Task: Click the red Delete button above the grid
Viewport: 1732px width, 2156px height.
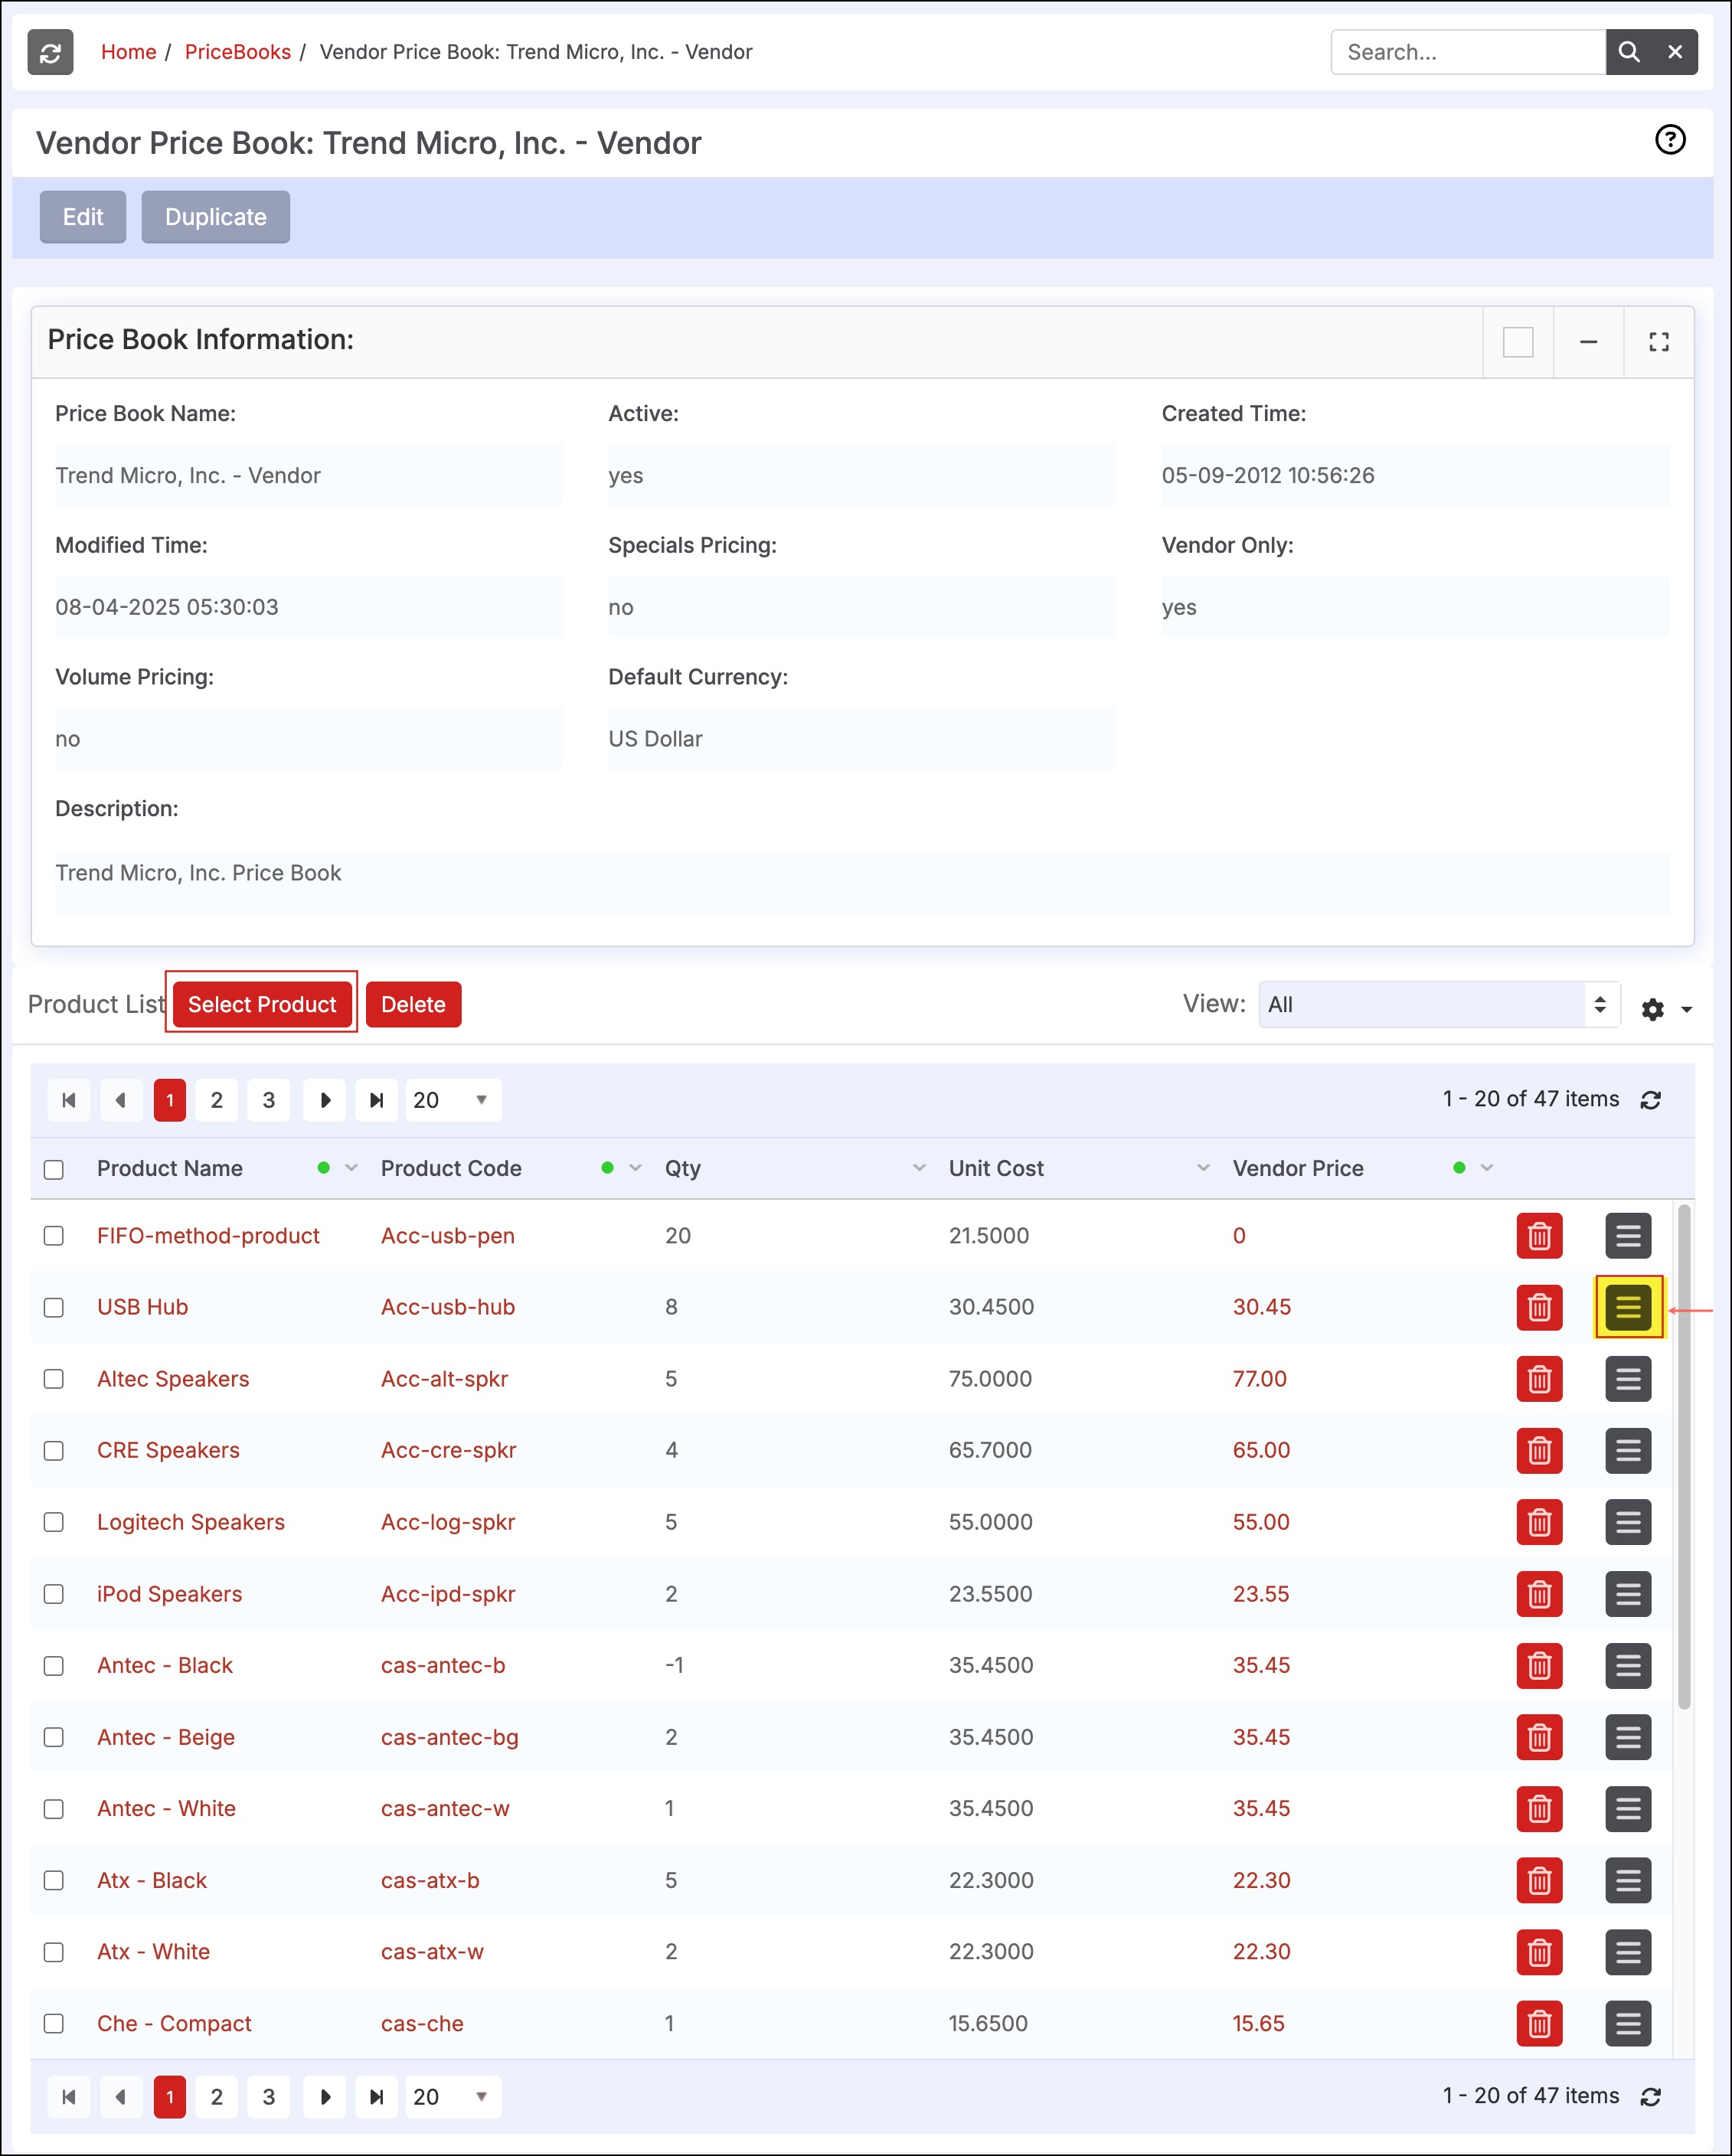Action: click(413, 1004)
